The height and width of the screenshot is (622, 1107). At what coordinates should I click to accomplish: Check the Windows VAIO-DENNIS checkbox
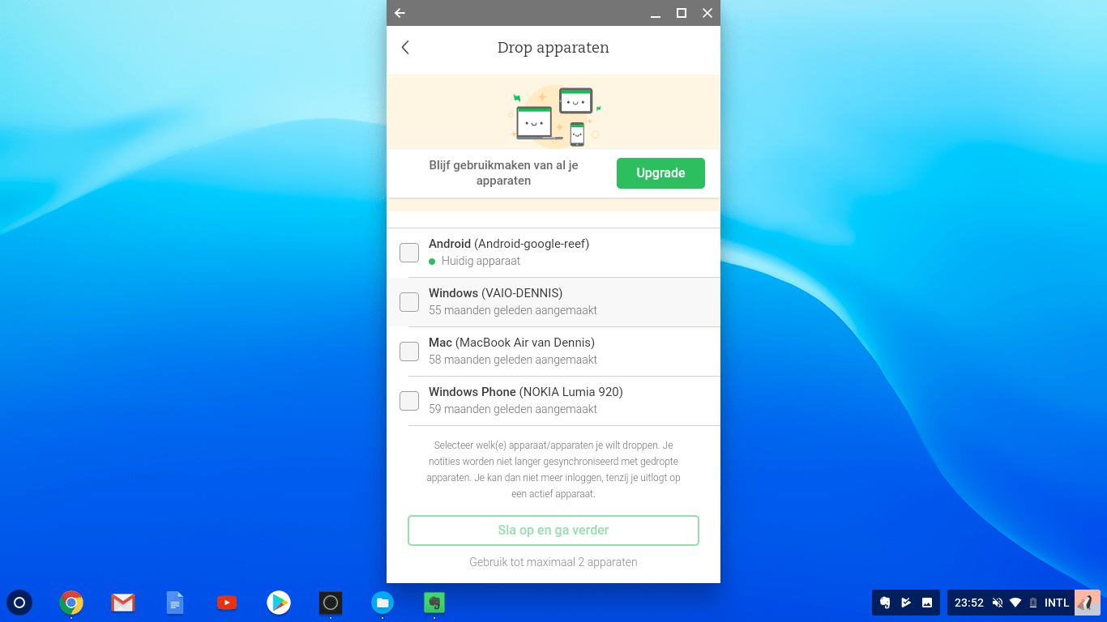[x=409, y=302]
